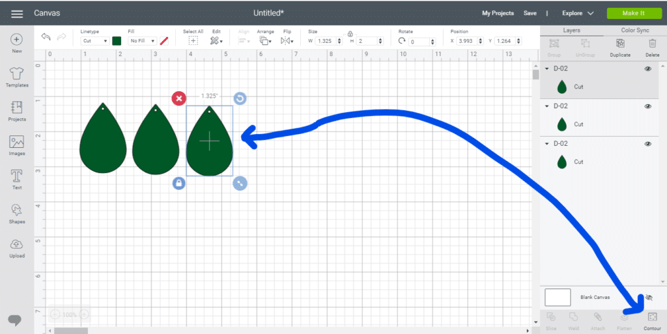This screenshot has width=667, height=334.
Task: Open the Arrange dropdown
Action: (266, 41)
